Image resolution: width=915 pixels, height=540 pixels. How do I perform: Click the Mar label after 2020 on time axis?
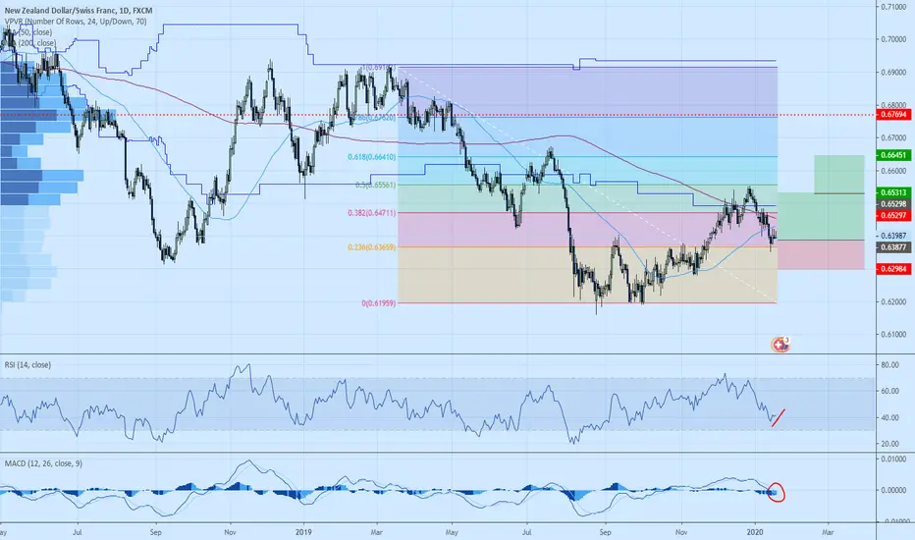[828, 532]
